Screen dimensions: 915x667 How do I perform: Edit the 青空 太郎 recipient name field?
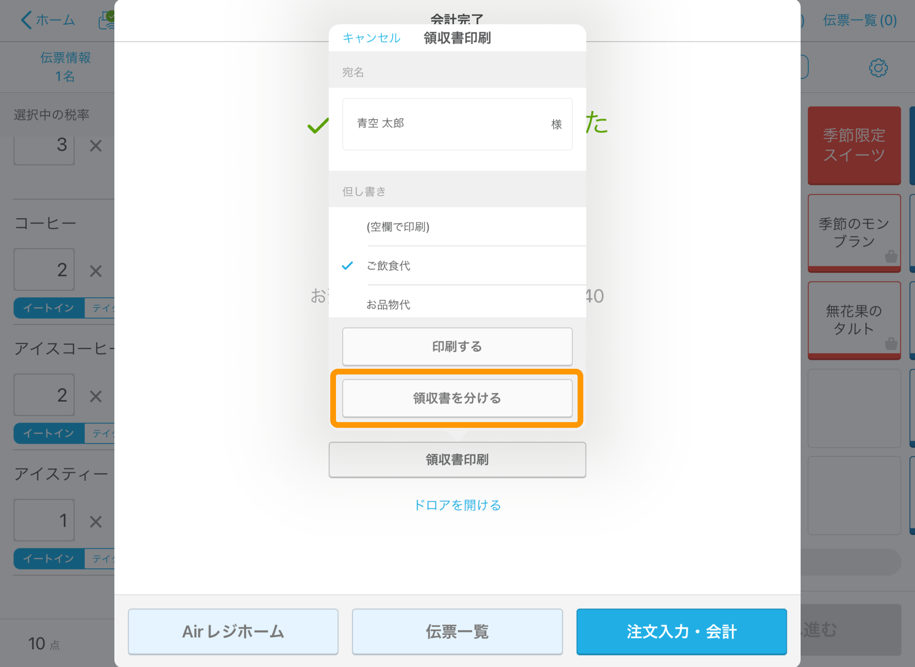457,124
